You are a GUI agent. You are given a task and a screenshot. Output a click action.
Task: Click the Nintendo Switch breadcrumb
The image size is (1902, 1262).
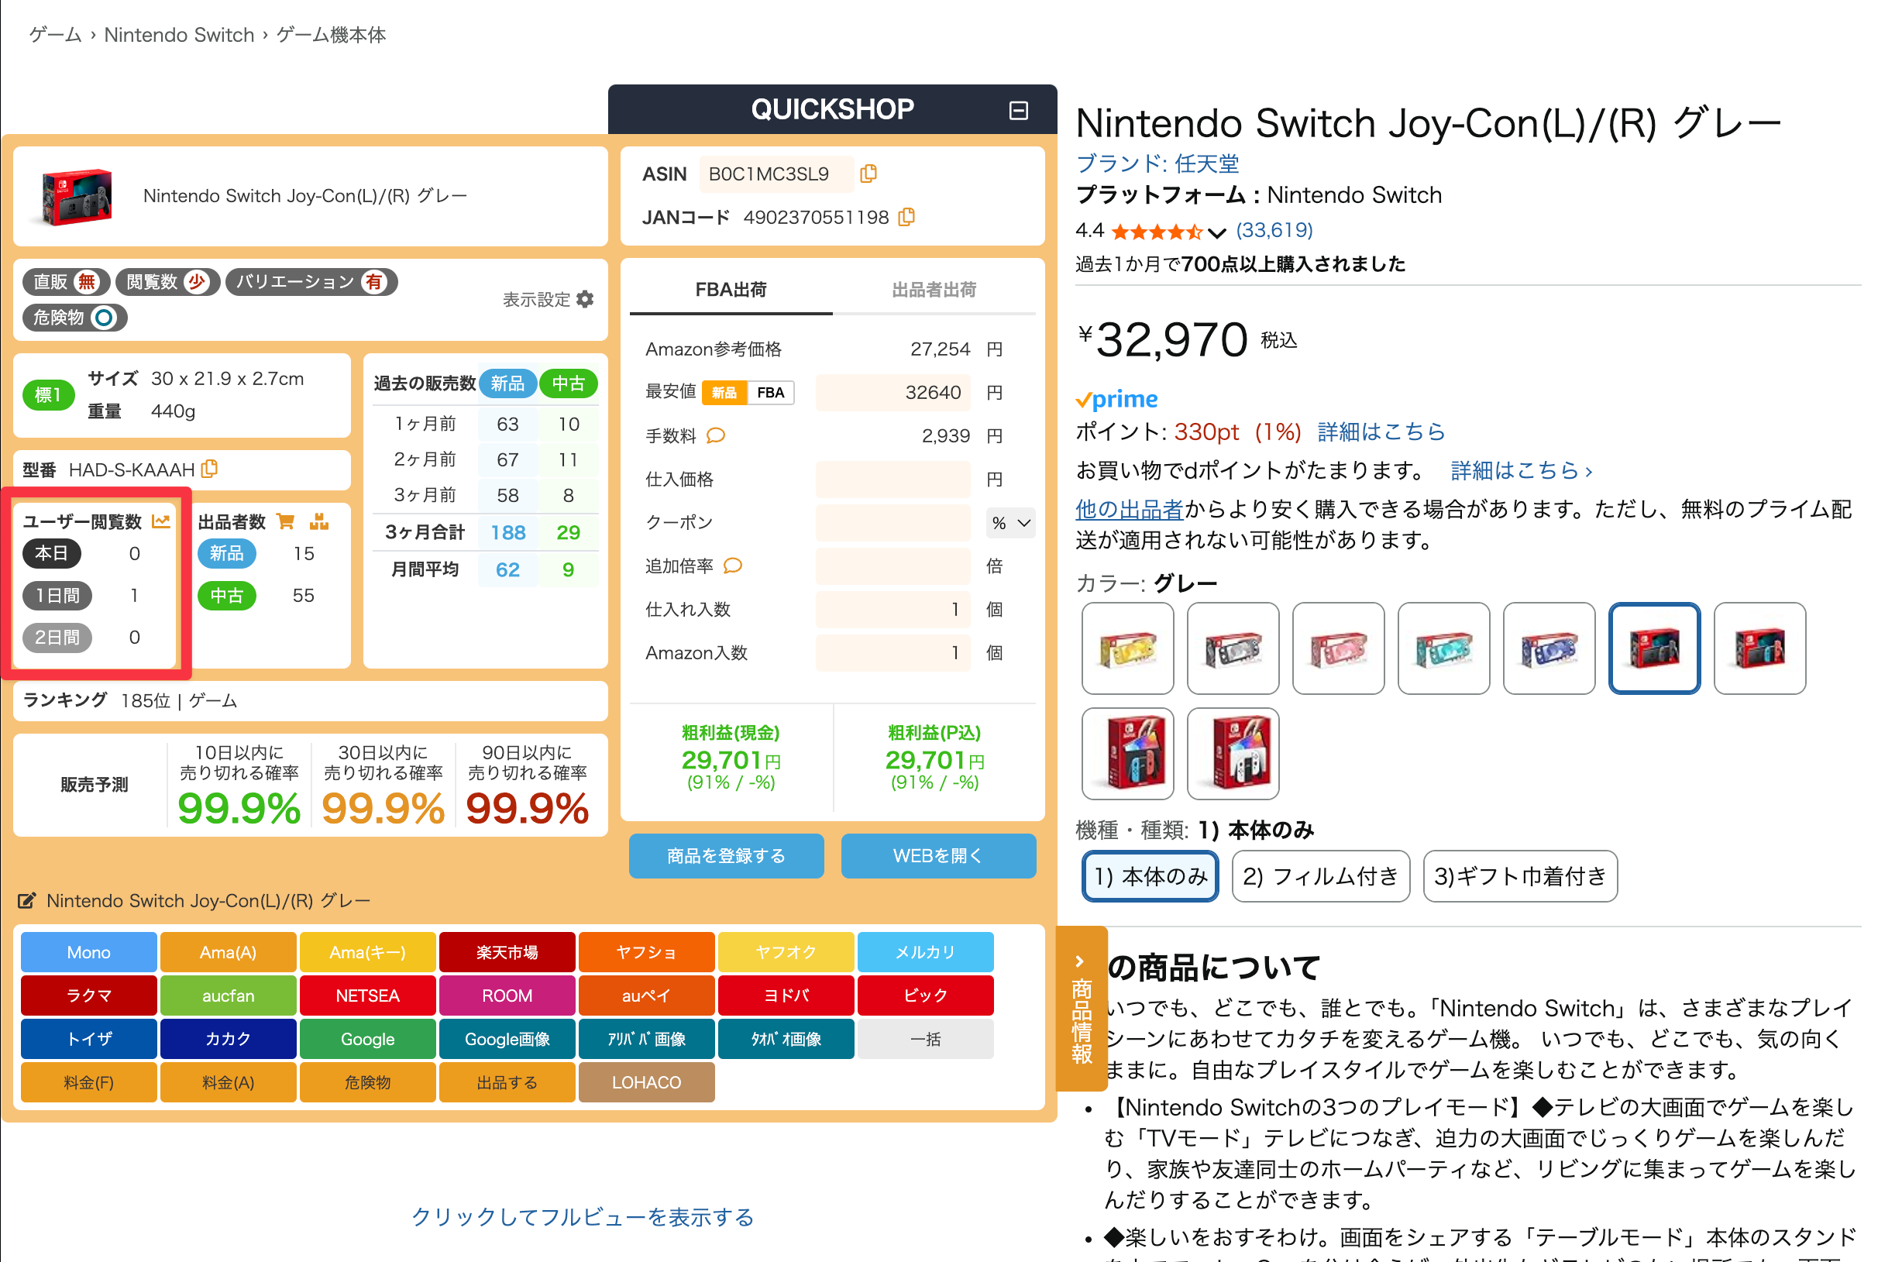(x=180, y=35)
